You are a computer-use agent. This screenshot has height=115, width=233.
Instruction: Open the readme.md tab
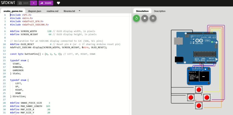(52, 11)
